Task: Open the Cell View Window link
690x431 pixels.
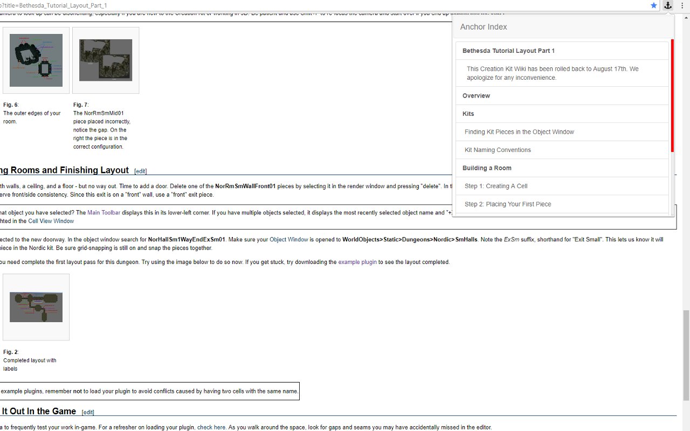Action: [x=51, y=221]
